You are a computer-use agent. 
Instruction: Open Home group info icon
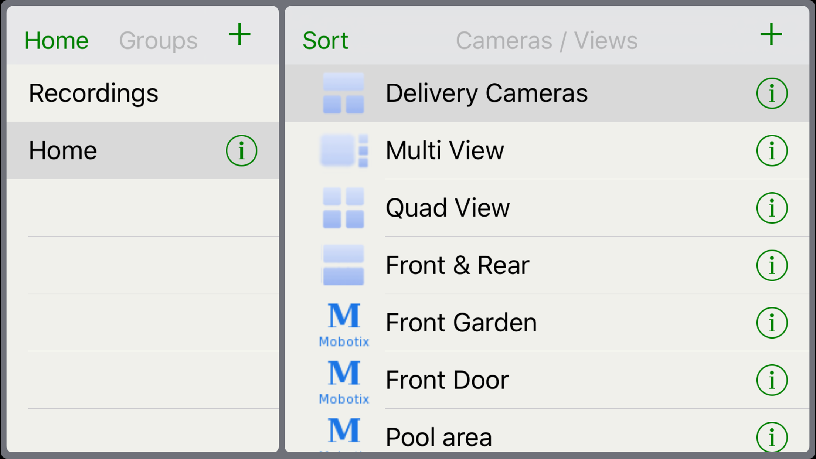point(241,150)
